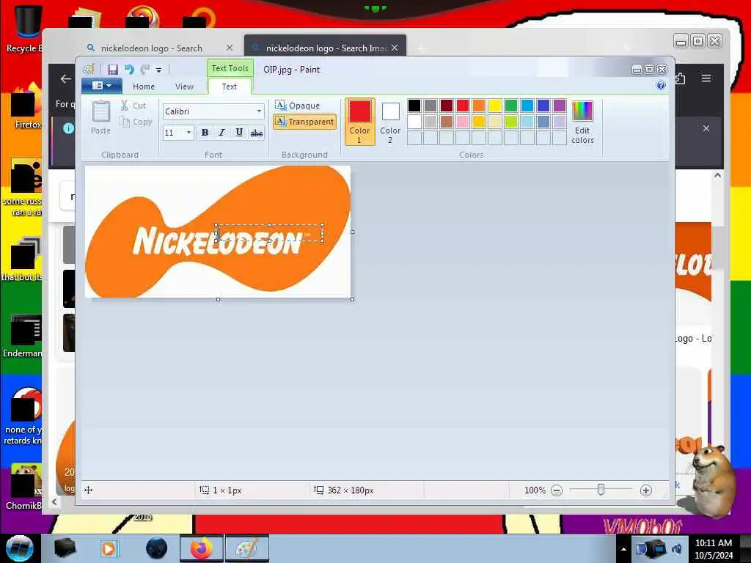Click the Paint taskbar button

(246, 548)
